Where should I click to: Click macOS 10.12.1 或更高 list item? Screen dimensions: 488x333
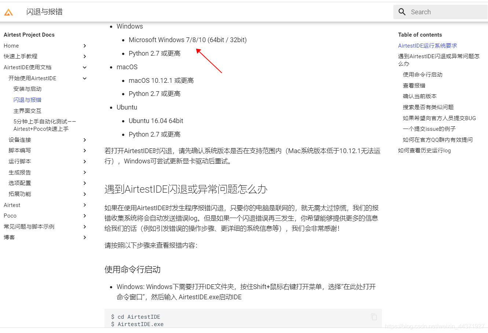tap(161, 81)
